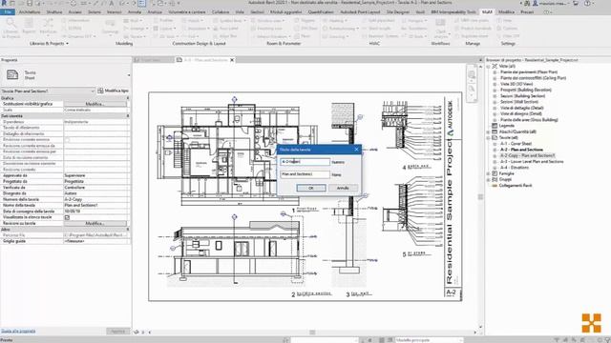611x343 pixels.
Task: Click the user account sign-in icon
Action: [536, 3]
